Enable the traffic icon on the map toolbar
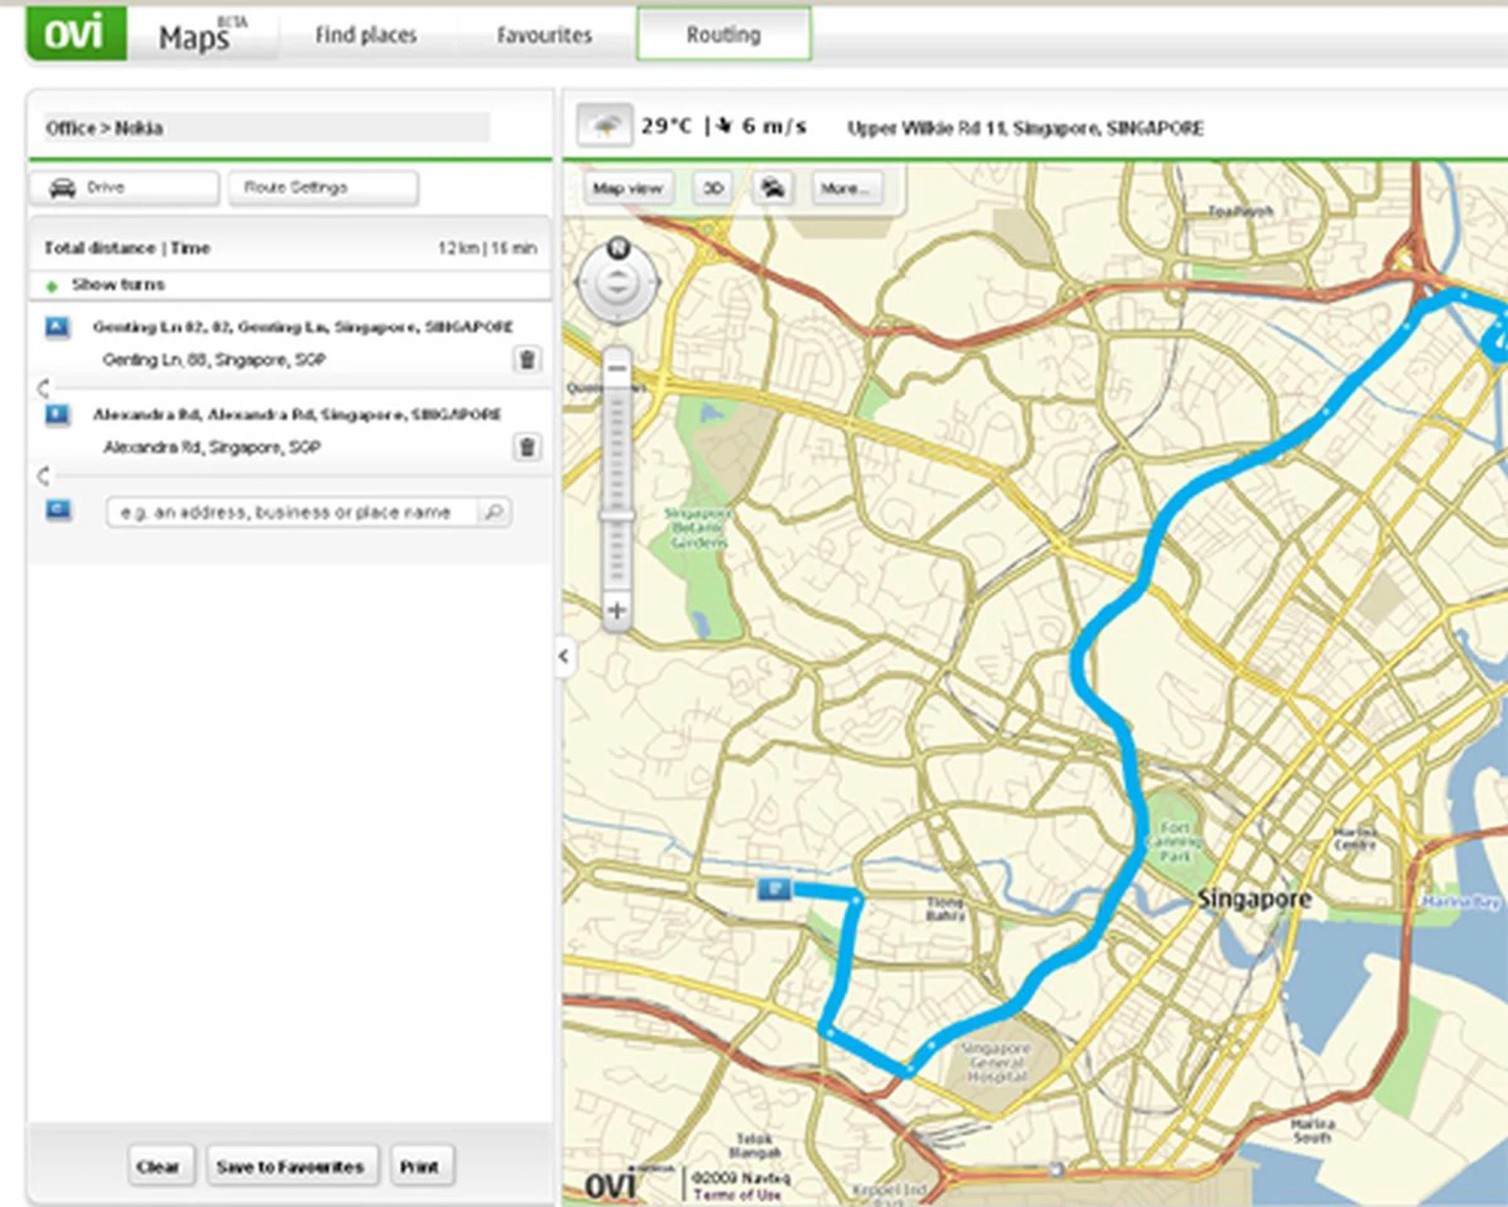The width and height of the screenshot is (1508, 1207). pos(772,188)
